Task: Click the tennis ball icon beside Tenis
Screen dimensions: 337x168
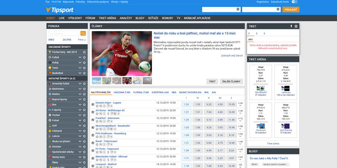Action: (x=50, y=68)
